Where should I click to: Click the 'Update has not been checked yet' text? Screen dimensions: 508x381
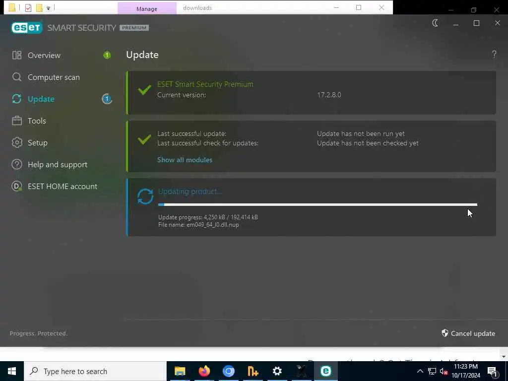pos(368,143)
